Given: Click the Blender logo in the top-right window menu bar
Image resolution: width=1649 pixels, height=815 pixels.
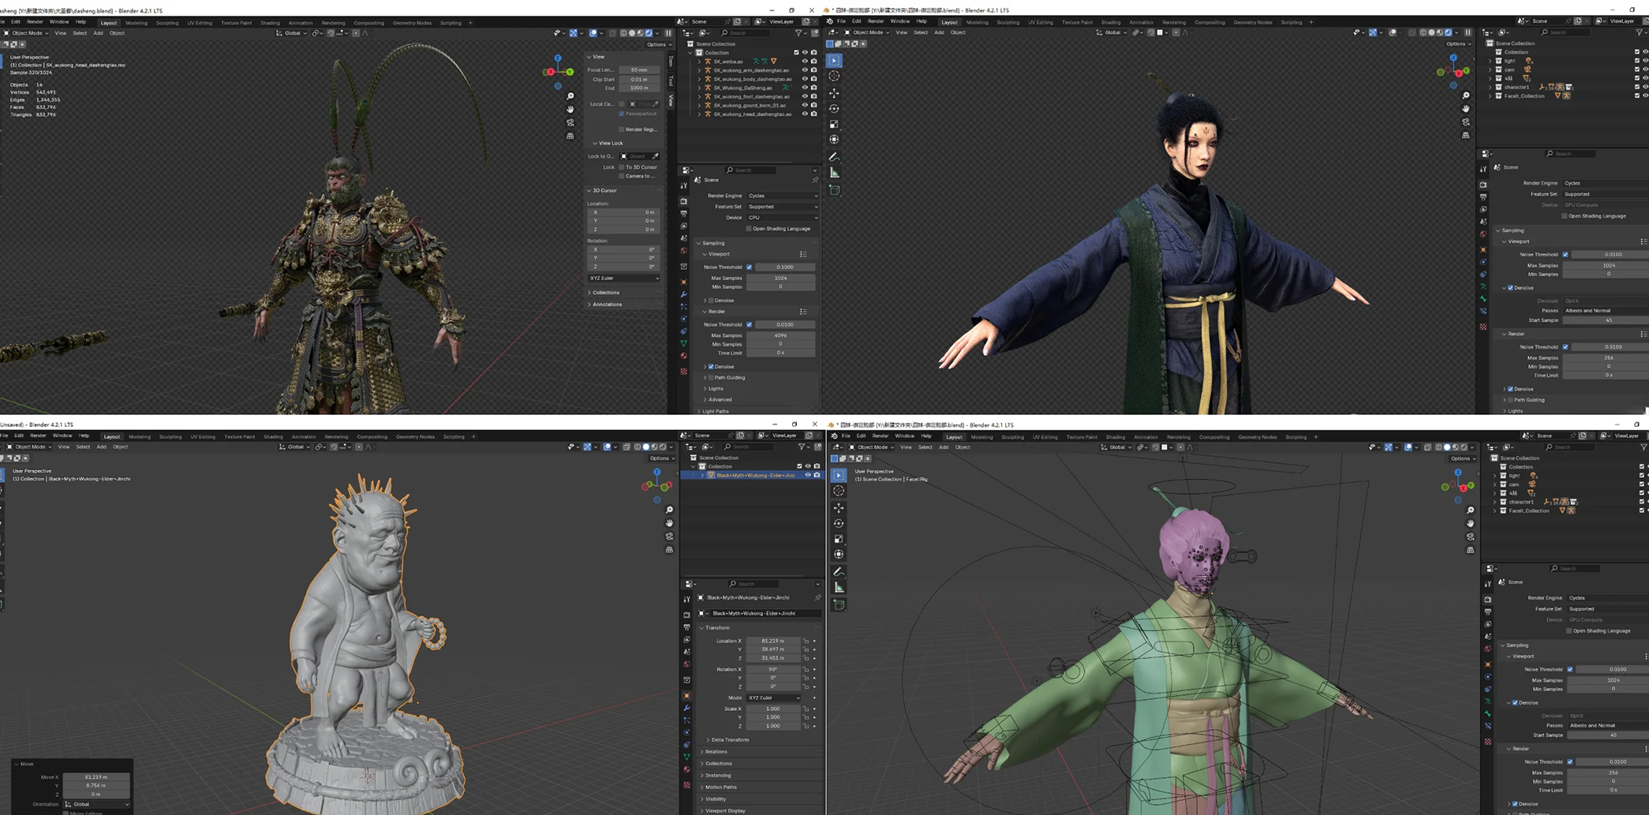Looking at the screenshot, I should pos(829,22).
